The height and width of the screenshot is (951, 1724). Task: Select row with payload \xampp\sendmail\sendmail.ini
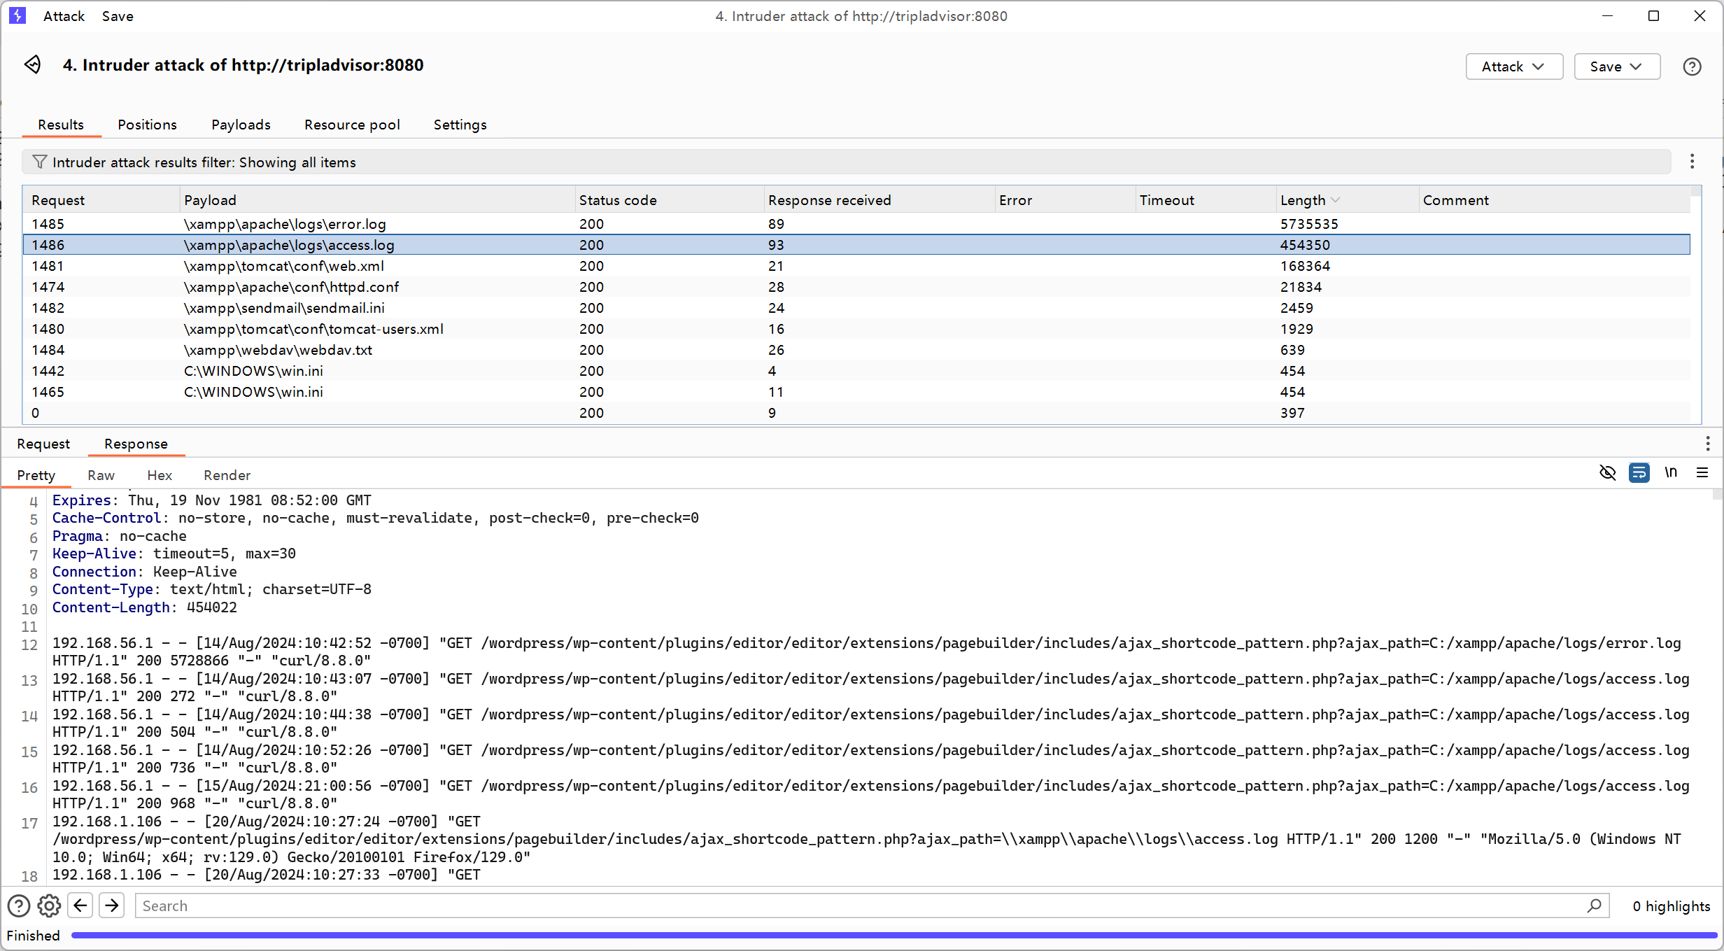(x=856, y=308)
